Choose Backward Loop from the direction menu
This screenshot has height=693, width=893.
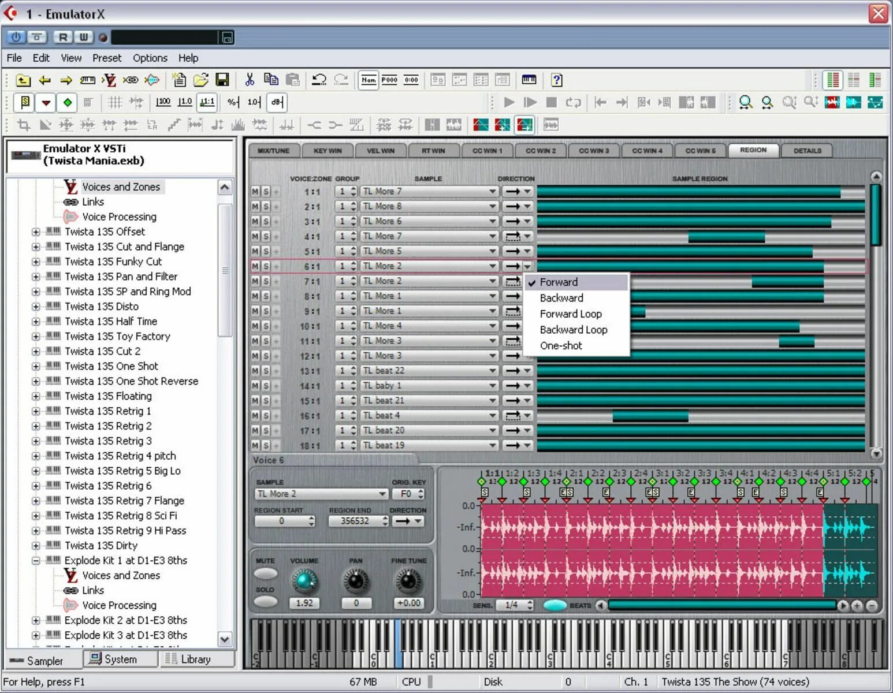(573, 330)
